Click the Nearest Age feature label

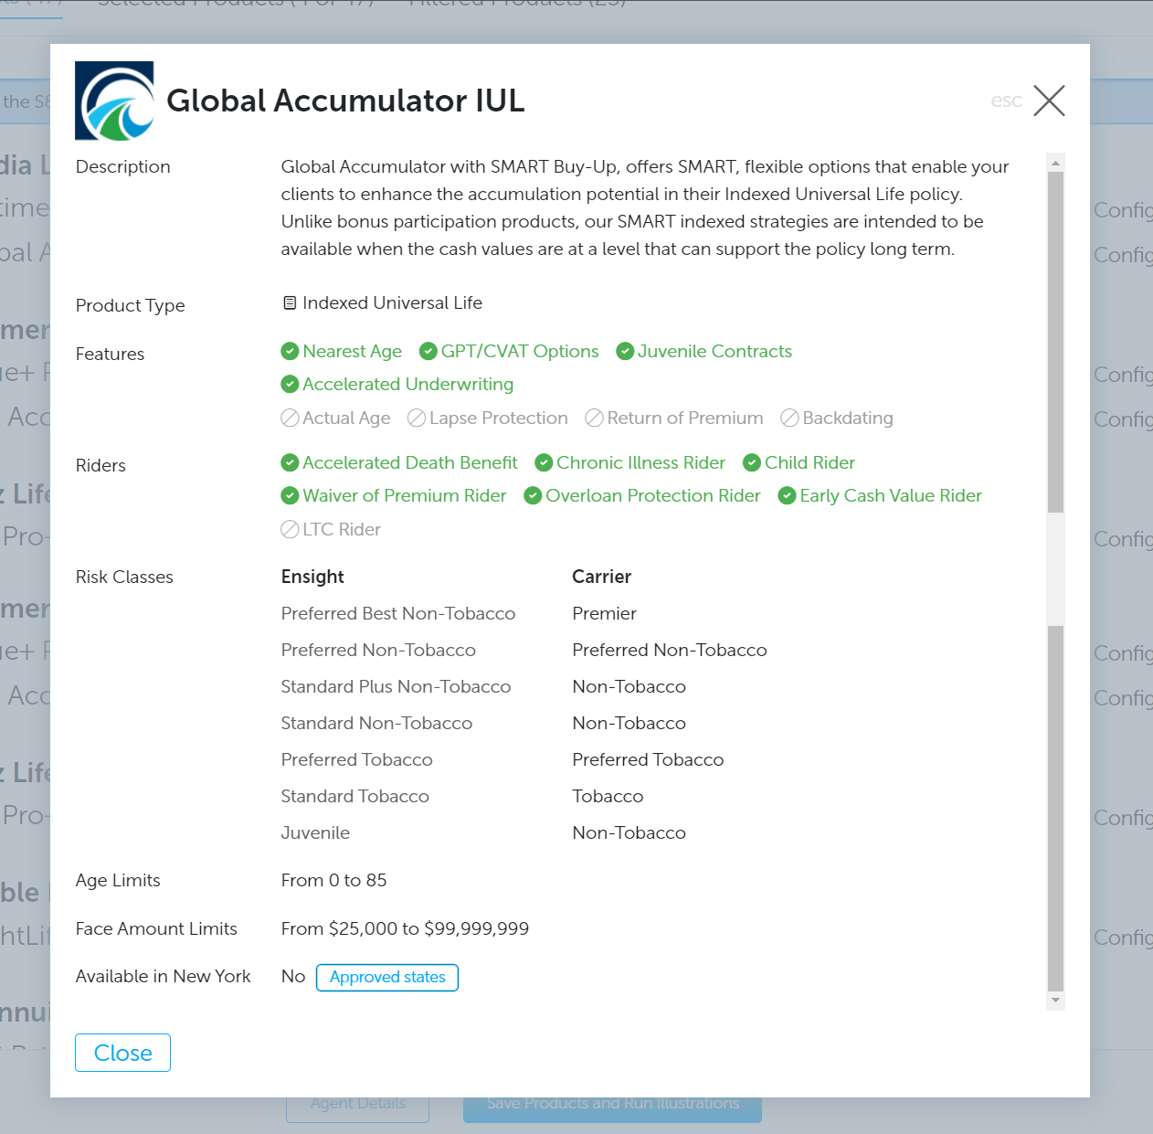coord(353,351)
